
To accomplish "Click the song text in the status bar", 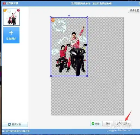I will click(x=18, y=131).
